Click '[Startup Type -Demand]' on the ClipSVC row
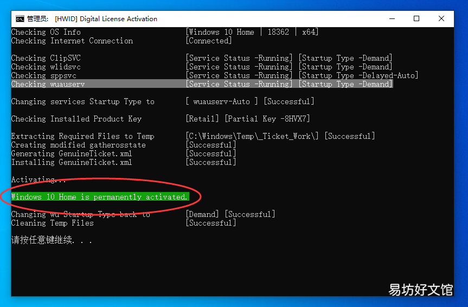Image resolution: width=468 pixels, height=307 pixels. point(345,58)
